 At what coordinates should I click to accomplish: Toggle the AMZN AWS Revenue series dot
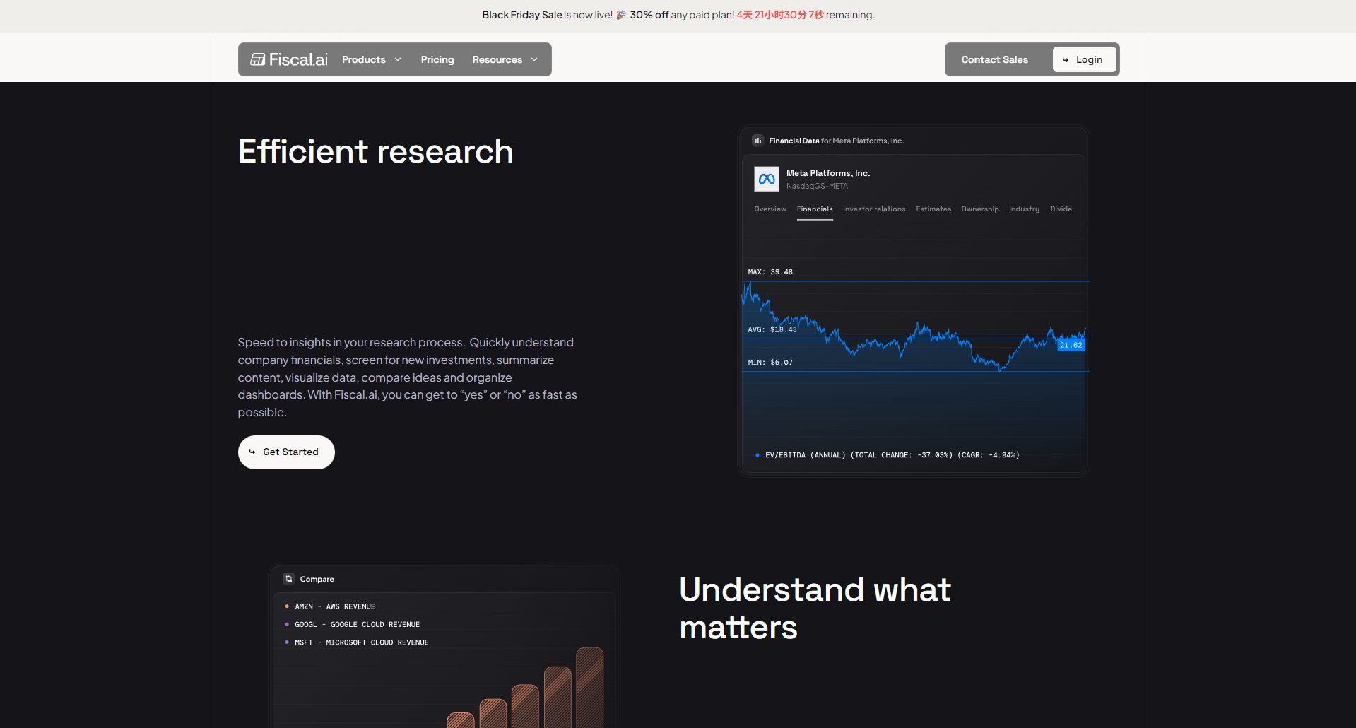(x=286, y=606)
